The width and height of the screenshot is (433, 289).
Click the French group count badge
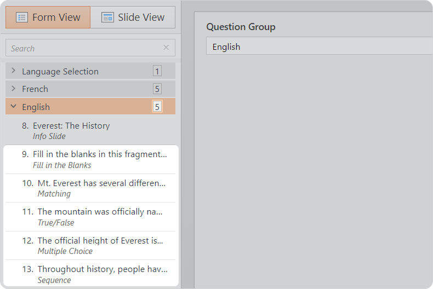point(157,89)
